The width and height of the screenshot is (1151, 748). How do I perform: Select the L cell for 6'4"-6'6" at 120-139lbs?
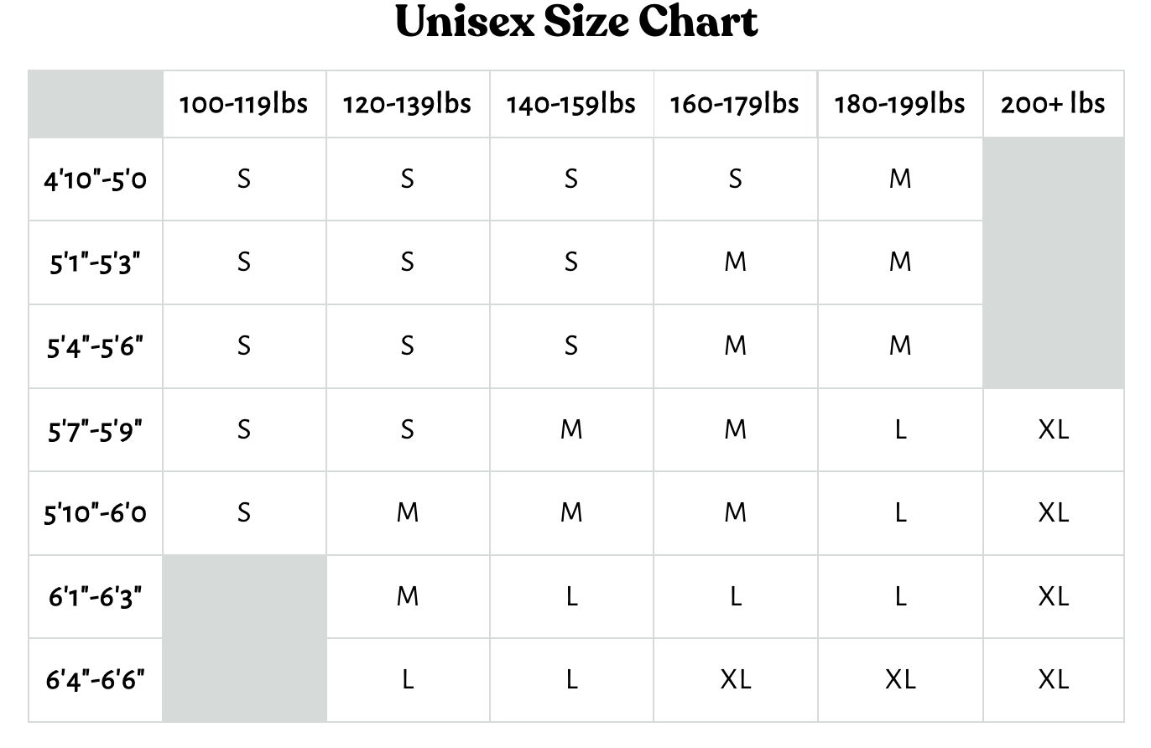click(408, 680)
